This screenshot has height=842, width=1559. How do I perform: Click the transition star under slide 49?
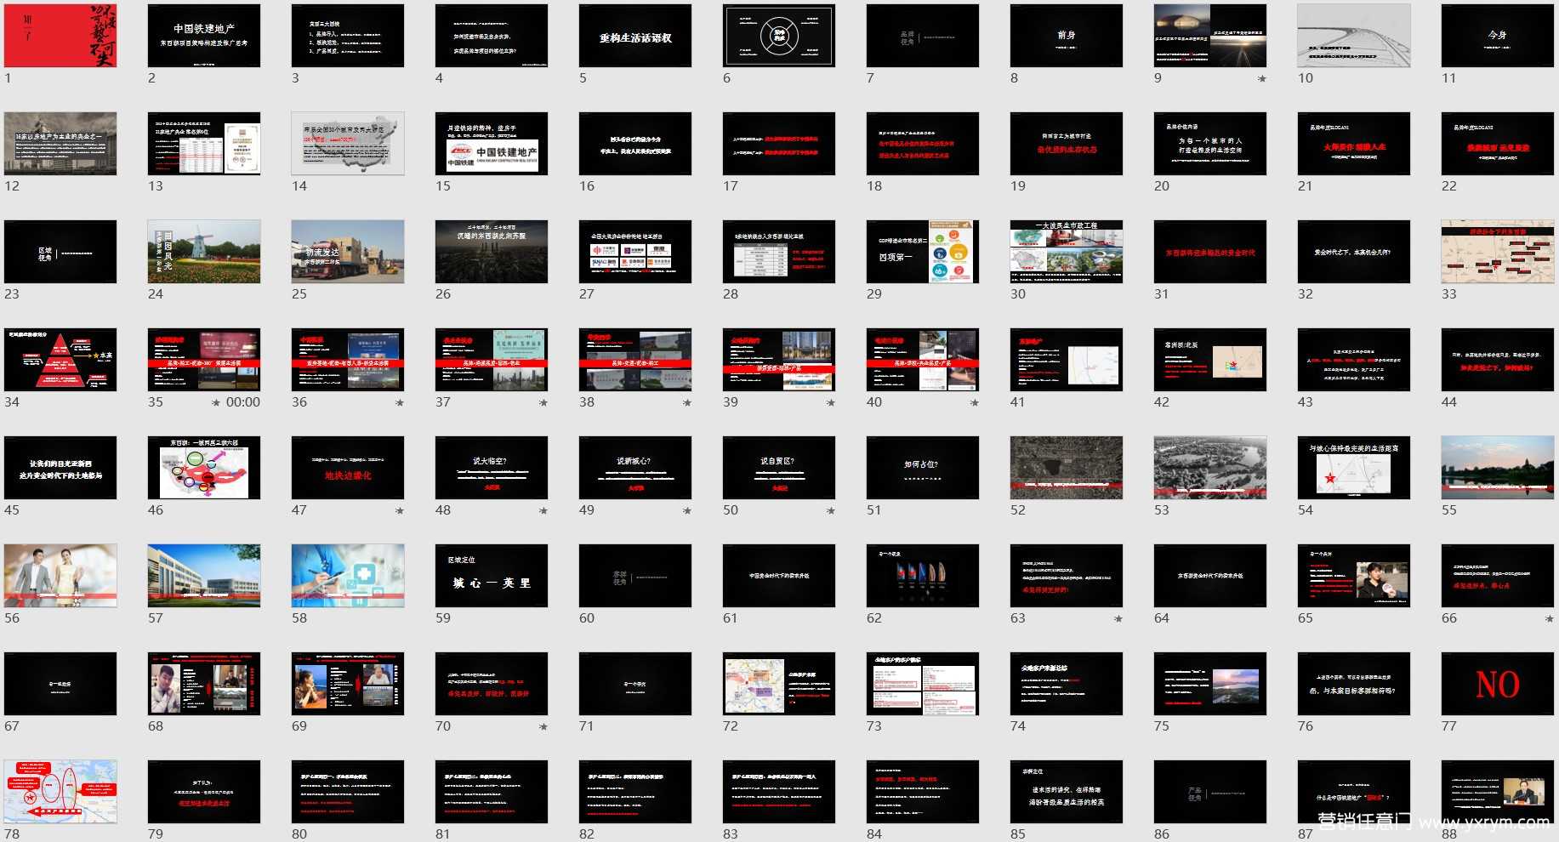coord(687,510)
